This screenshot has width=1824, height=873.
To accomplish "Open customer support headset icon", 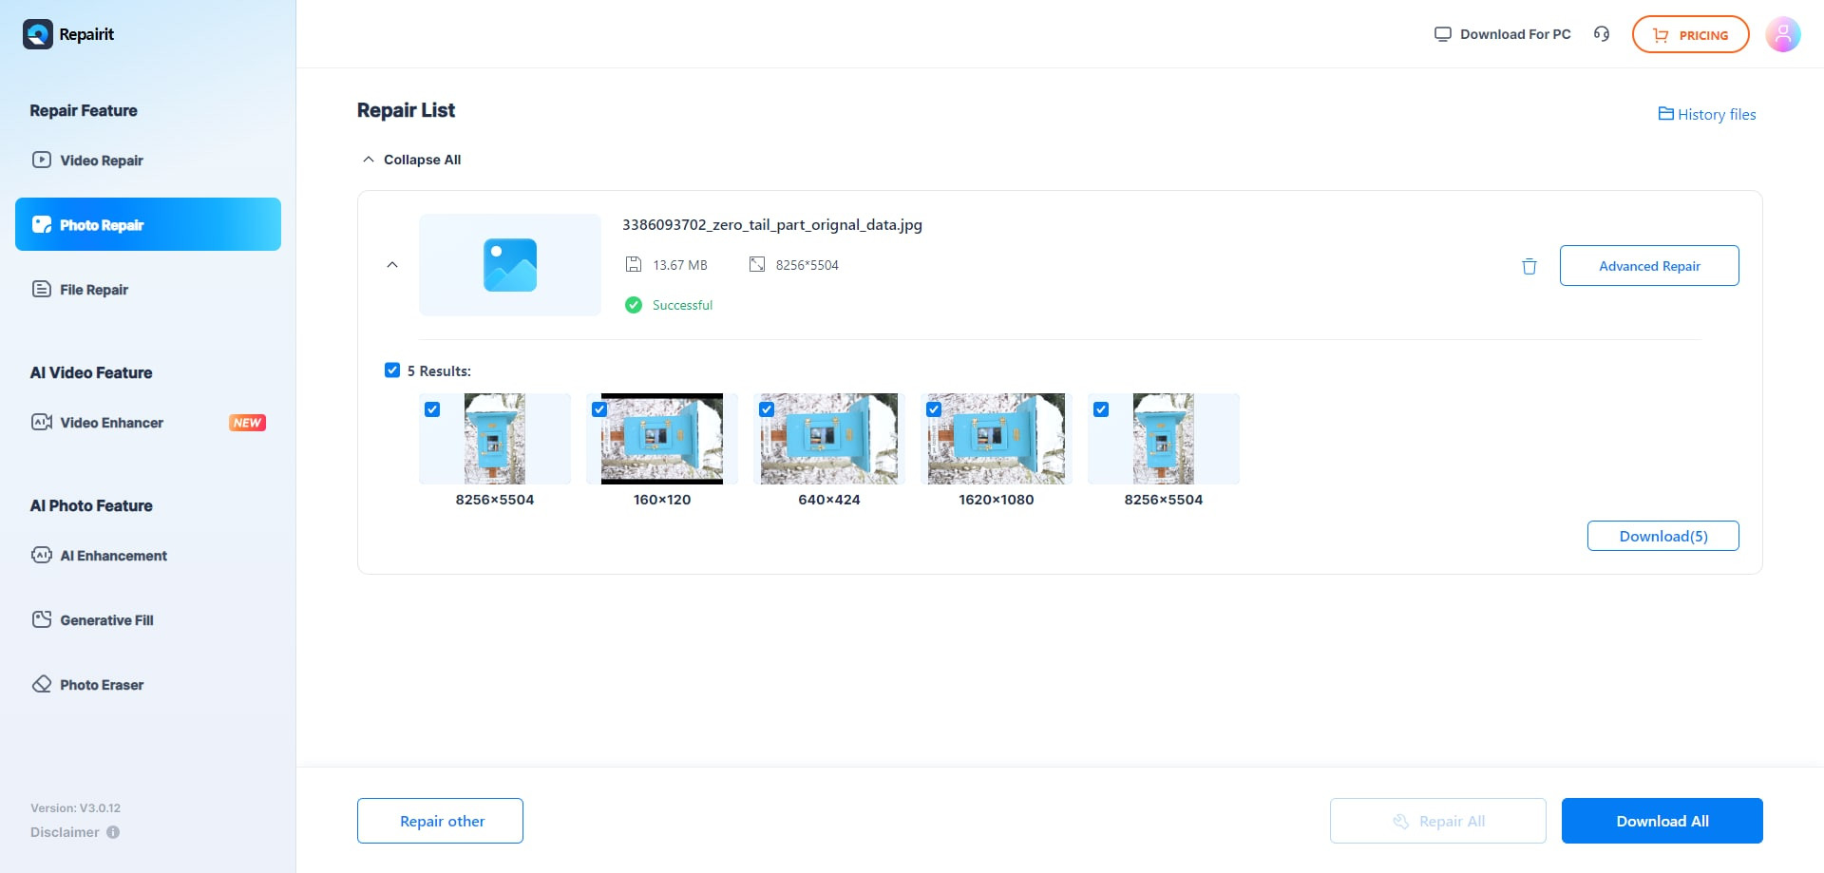I will click(x=1602, y=34).
